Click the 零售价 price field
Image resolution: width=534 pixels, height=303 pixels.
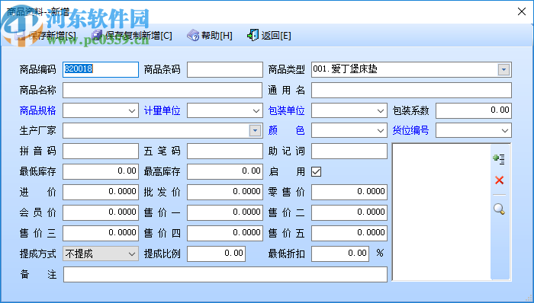(349, 193)
